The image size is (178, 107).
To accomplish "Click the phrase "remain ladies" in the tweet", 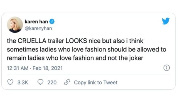I will click(x=26, y=58).
